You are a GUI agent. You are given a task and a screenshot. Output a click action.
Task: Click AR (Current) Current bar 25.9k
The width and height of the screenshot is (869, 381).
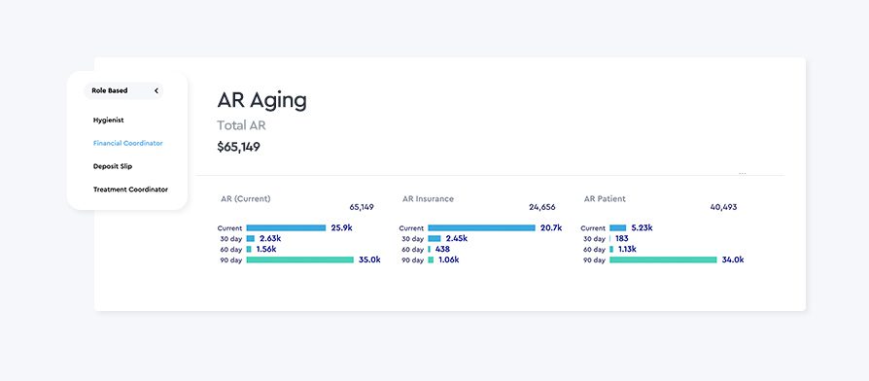286,227
